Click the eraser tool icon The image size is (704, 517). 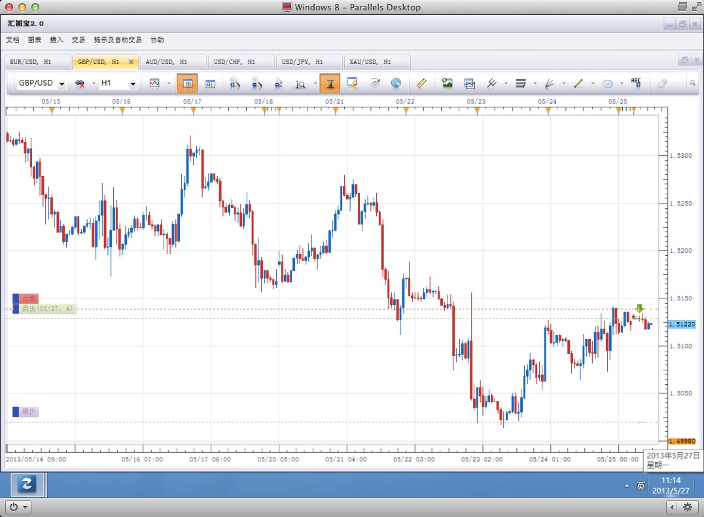[x=662, y=84]
